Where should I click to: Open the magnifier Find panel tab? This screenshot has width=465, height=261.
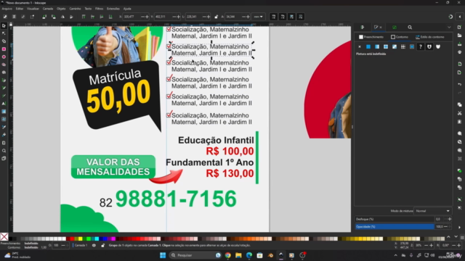coord(410,28)
